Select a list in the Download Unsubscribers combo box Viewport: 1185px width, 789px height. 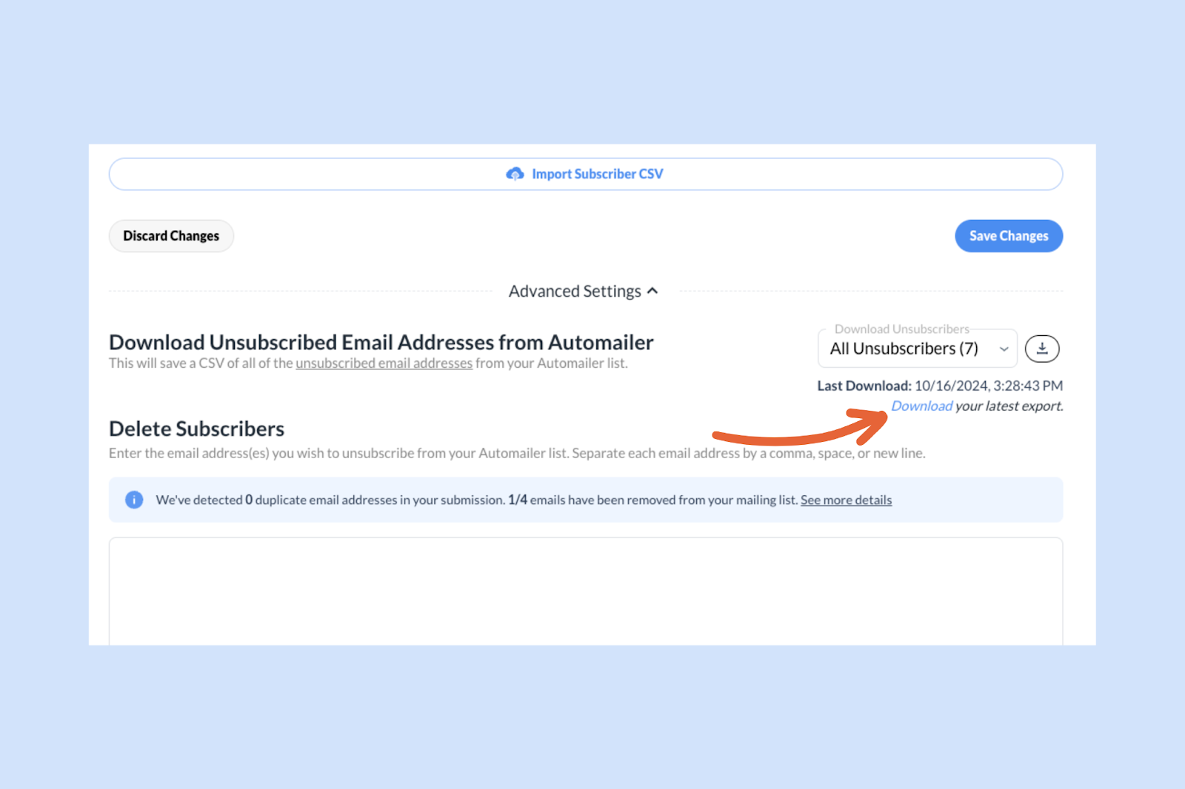917,348
